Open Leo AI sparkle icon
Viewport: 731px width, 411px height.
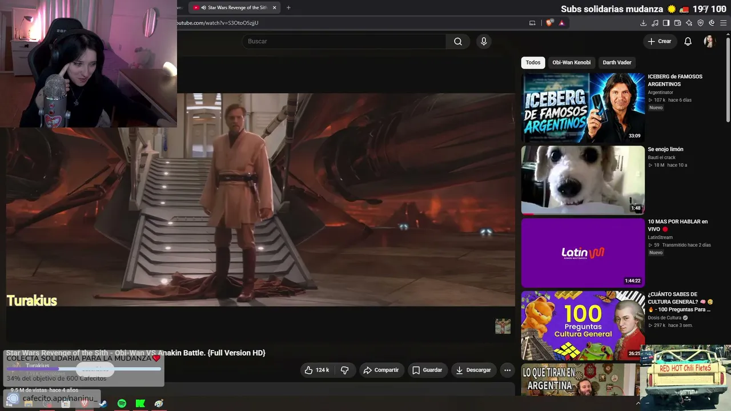(x=689, y=23)
